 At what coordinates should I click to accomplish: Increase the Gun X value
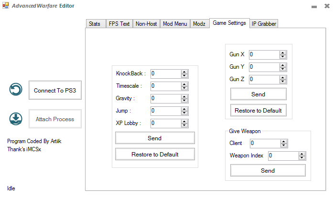pyautogui.click(x=283, y=53)
